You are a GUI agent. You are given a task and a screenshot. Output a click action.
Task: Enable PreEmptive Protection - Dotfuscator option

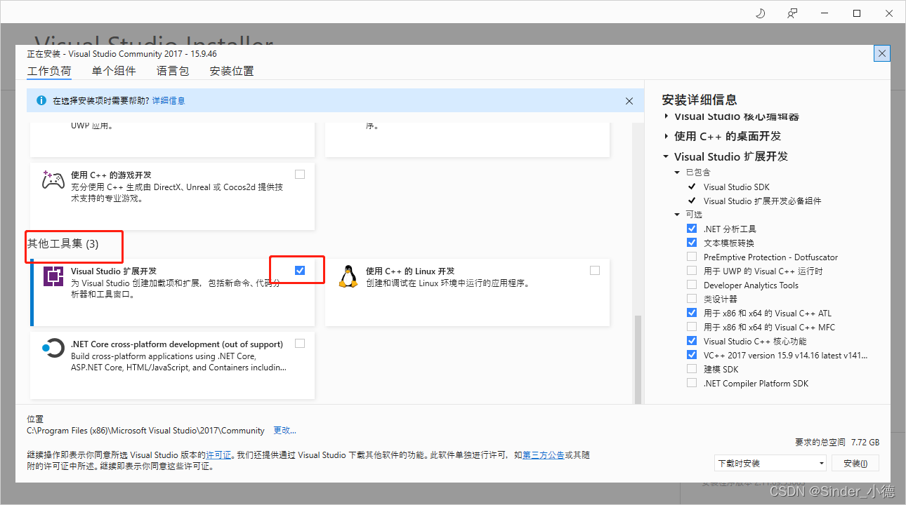click(x=692, y=257)
